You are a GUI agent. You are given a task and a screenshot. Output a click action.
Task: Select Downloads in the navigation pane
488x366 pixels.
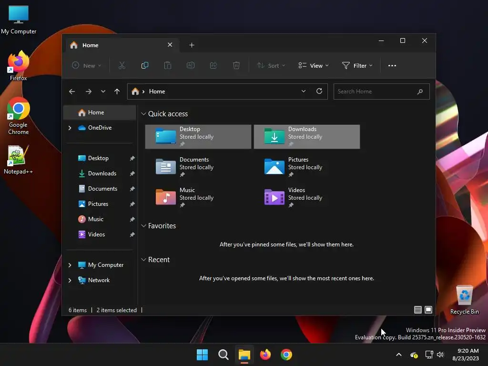click(100, 173)
